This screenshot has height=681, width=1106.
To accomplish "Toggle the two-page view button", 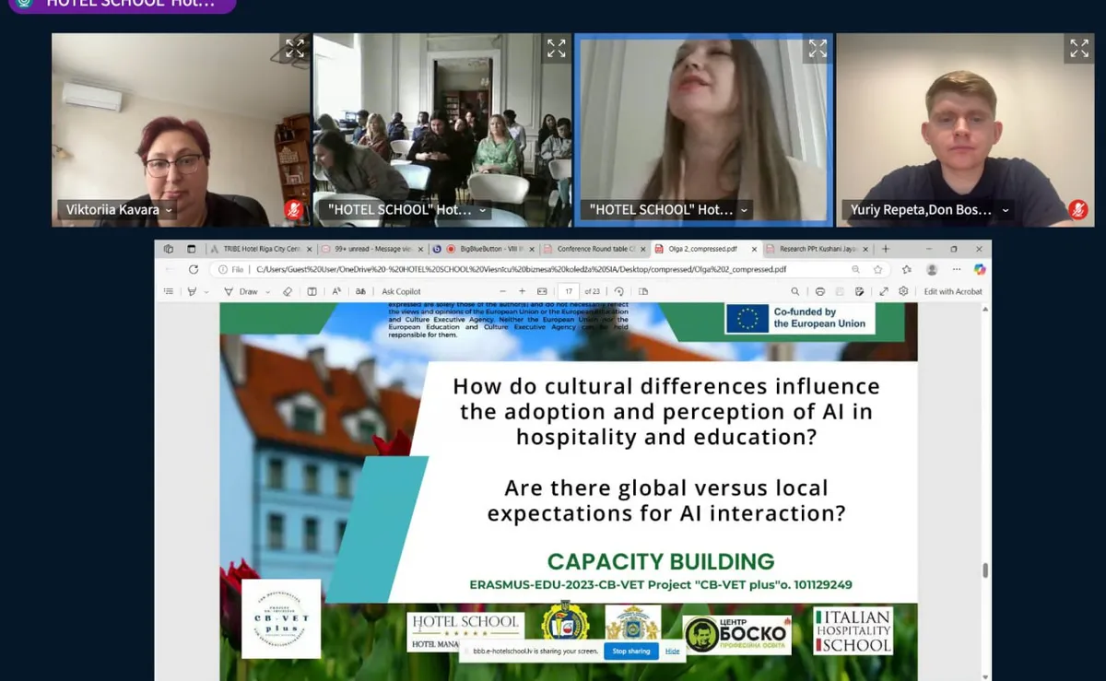I will coord(643,291).
